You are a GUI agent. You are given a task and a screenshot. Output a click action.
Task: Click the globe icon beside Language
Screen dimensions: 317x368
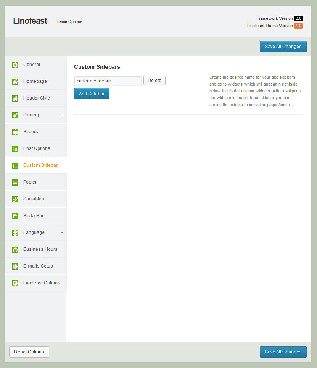click(x=15, y=233)
